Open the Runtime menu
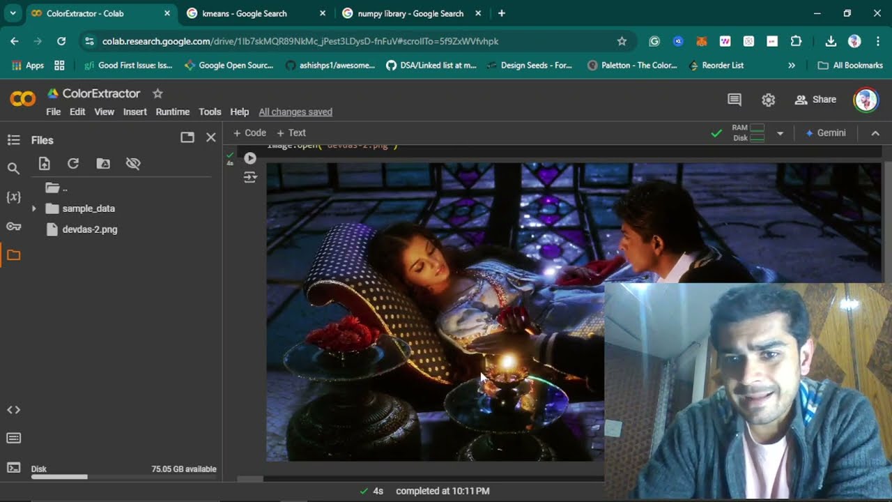The width and height of the screenshot is (892, 502). (x=173, y=112)
